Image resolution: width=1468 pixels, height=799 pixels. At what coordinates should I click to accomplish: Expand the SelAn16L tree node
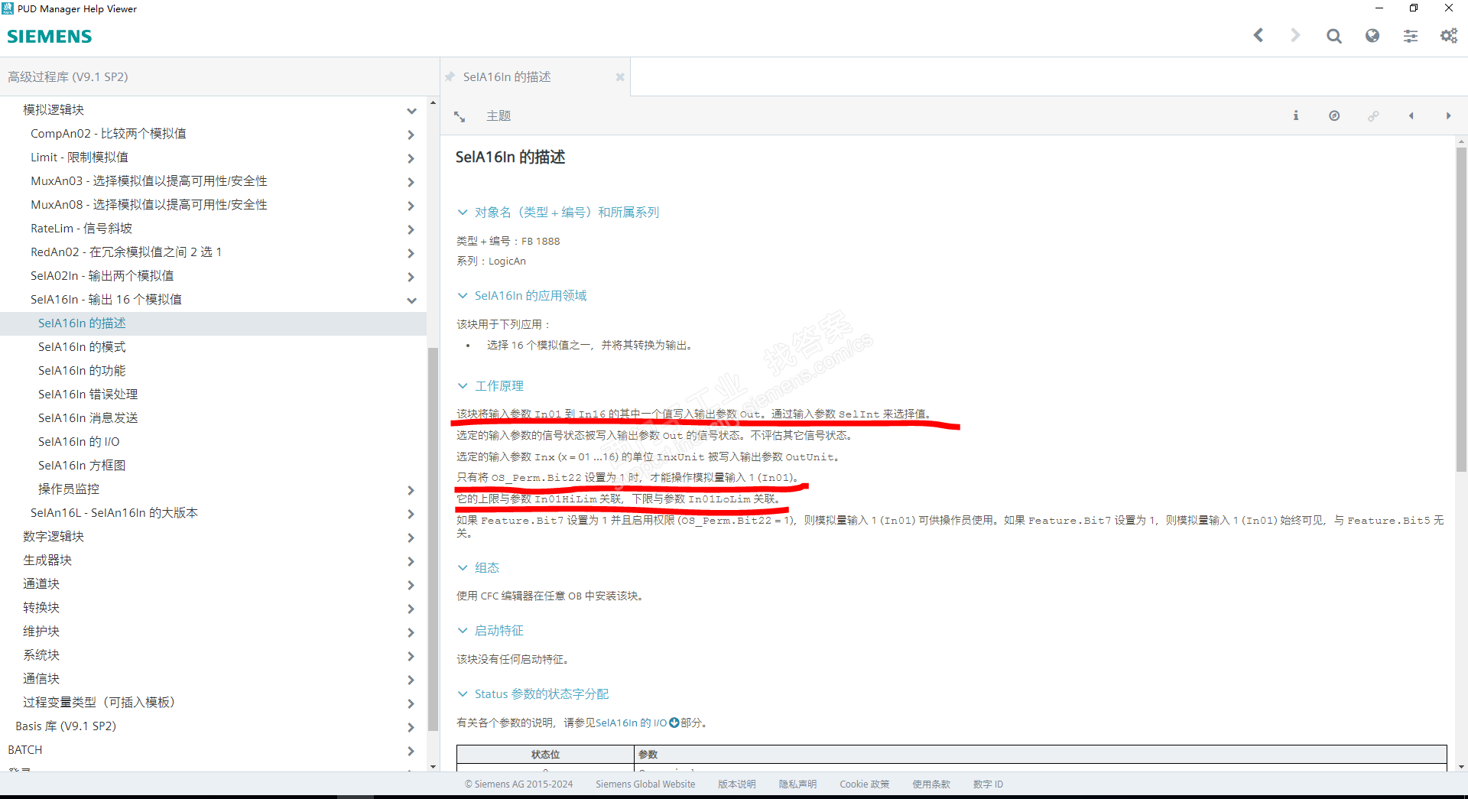pos(411,514)
